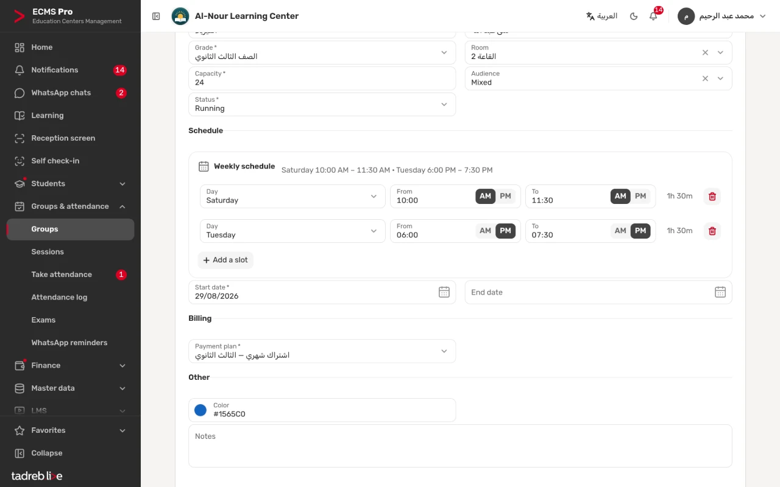Open the Day dropdown showing Saturday
This screenshot has width=780, height=487.
tap(292, 196)
